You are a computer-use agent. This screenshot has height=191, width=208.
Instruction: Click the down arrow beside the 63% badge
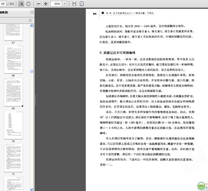(x=207, y=188)
